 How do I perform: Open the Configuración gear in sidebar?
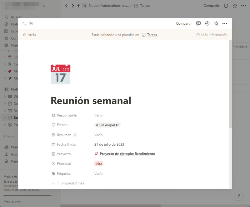(x=12, y=38)
